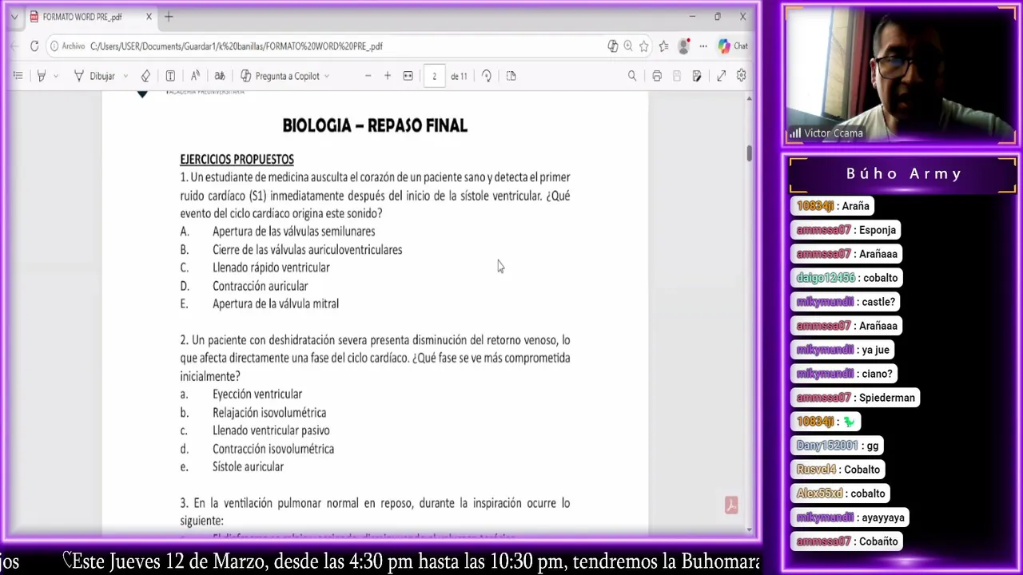
Task: Switch page view layout icon
Action: point(511,76)
